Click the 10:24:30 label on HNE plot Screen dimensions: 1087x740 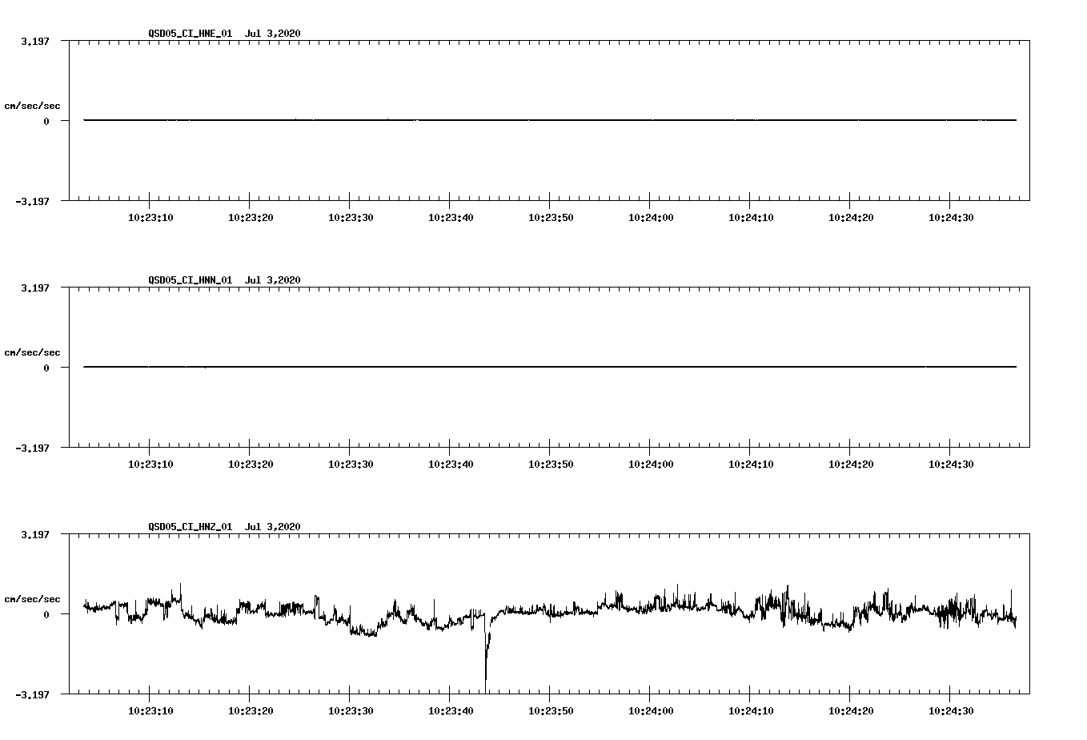(x=951, y=217)
